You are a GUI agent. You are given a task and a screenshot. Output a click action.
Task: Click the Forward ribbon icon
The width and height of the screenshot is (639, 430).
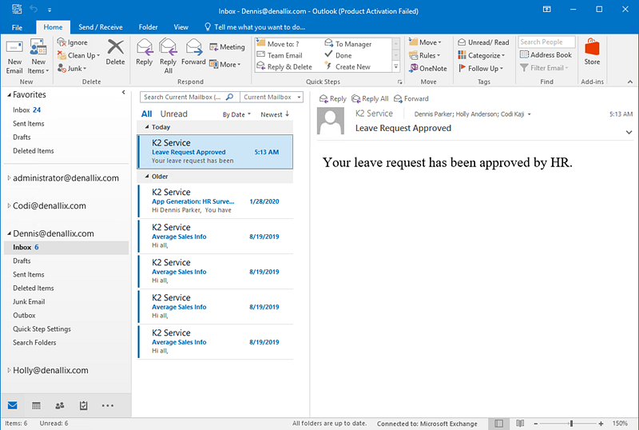[x=193, y=53]
